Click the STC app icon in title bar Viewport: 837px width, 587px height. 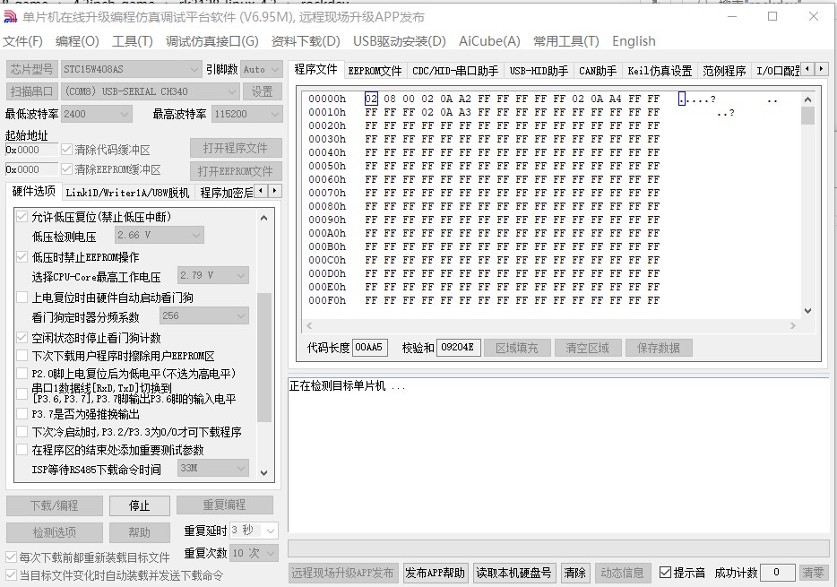click(x=10, y=17)
